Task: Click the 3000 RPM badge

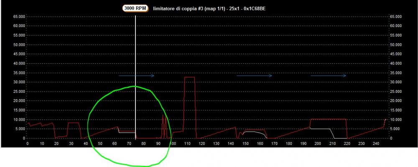Action: pos(135,8)
